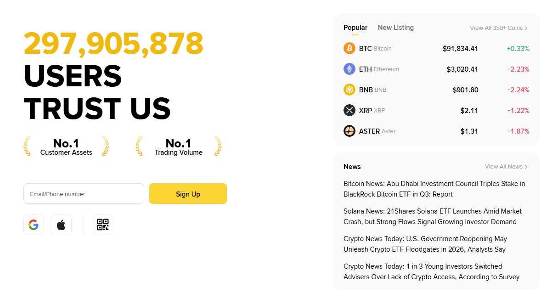Read the Abu Dhabi Investment Council article
Screen dimensions: 558x293
(x=434, y=189)
